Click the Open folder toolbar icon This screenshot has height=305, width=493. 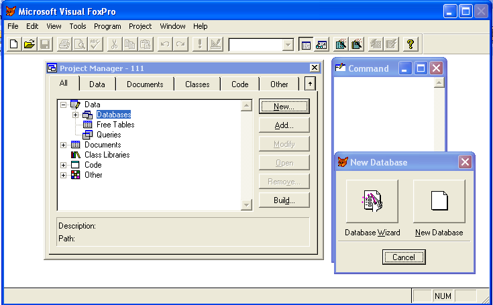coord(30,44)
